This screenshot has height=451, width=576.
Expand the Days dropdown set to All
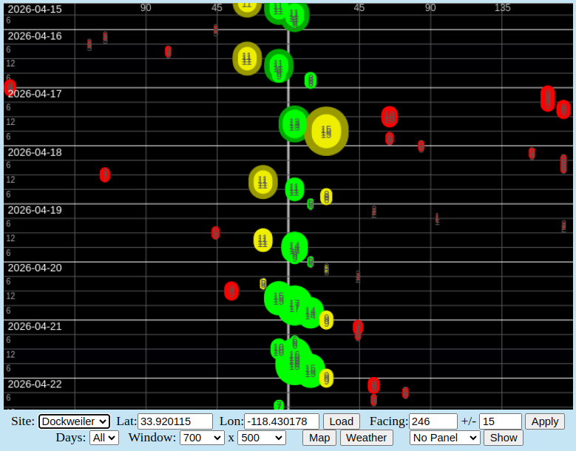[104, 438]
